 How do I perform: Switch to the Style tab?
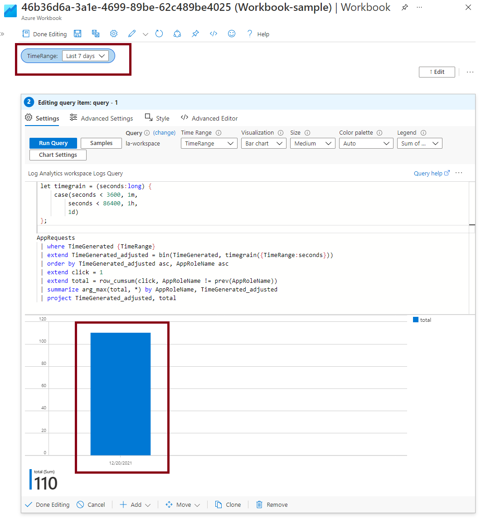(x=157, y=118)
